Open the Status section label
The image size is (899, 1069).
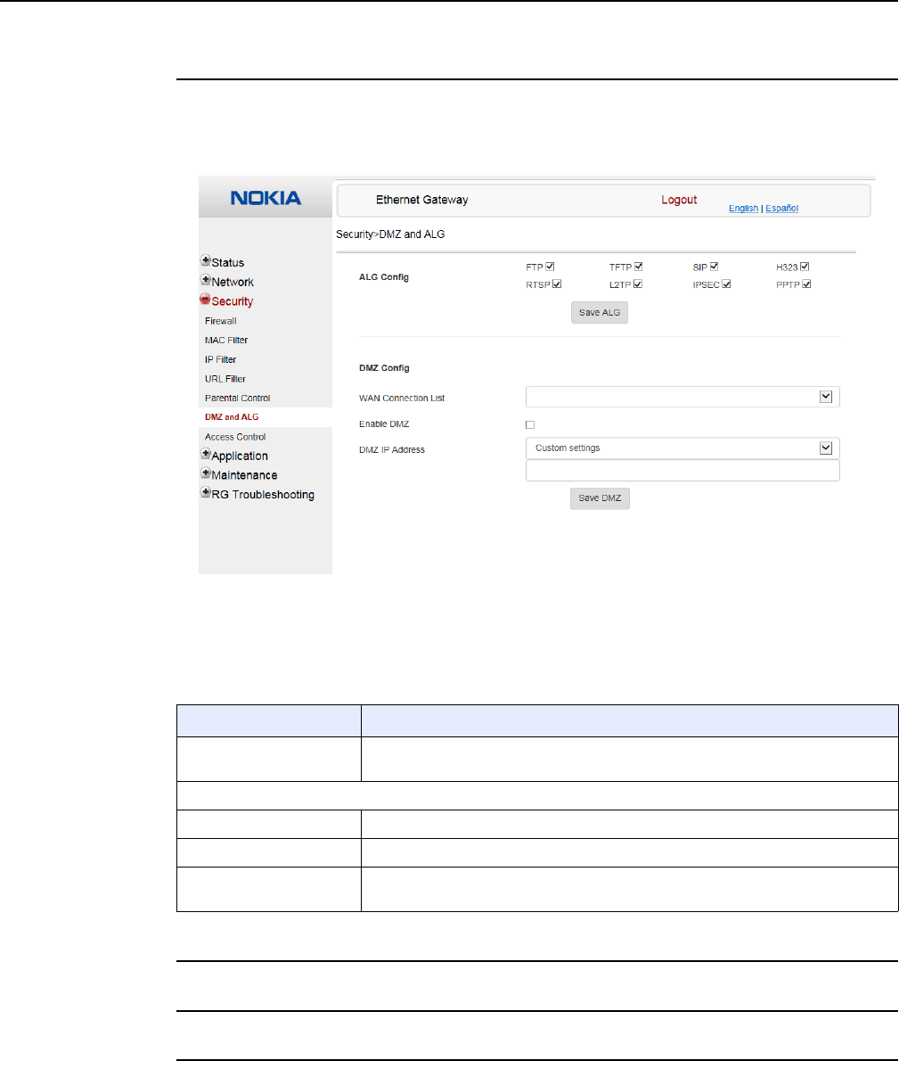[x=227, y=262]
